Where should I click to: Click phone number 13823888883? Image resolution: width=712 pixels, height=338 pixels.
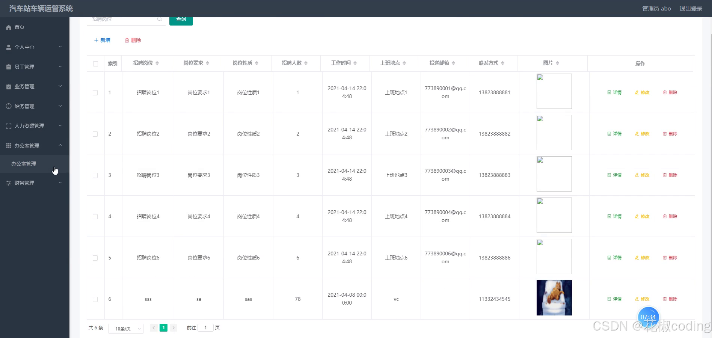click(495, 175)
